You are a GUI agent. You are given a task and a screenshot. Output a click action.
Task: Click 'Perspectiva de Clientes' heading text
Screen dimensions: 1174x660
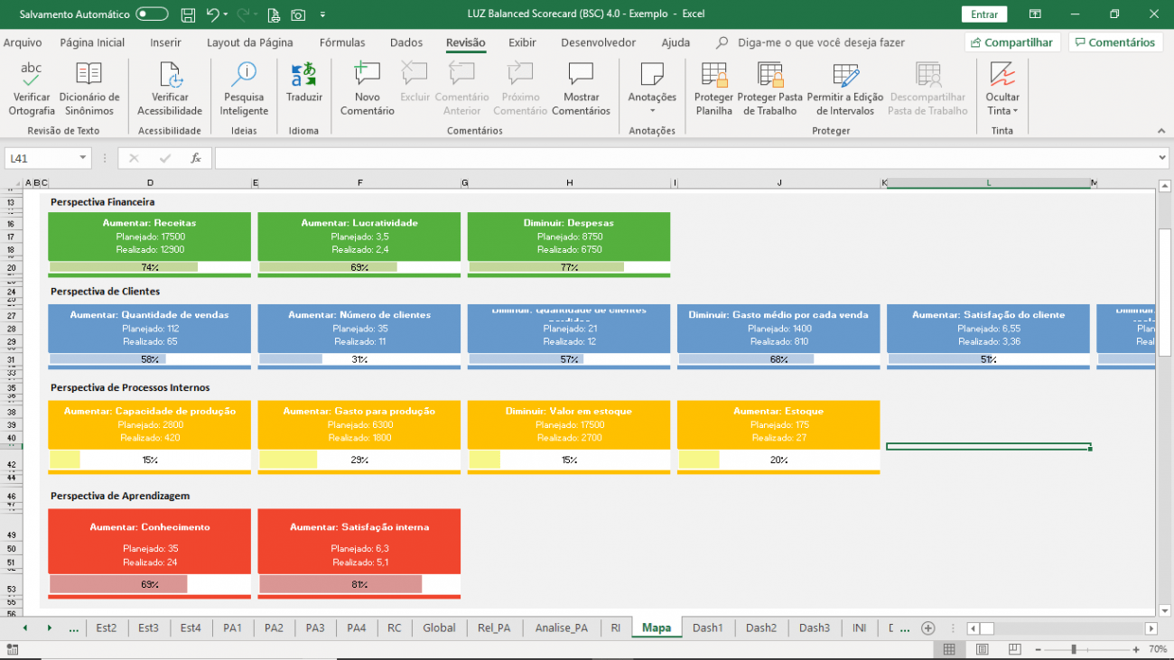pos(105,292)
